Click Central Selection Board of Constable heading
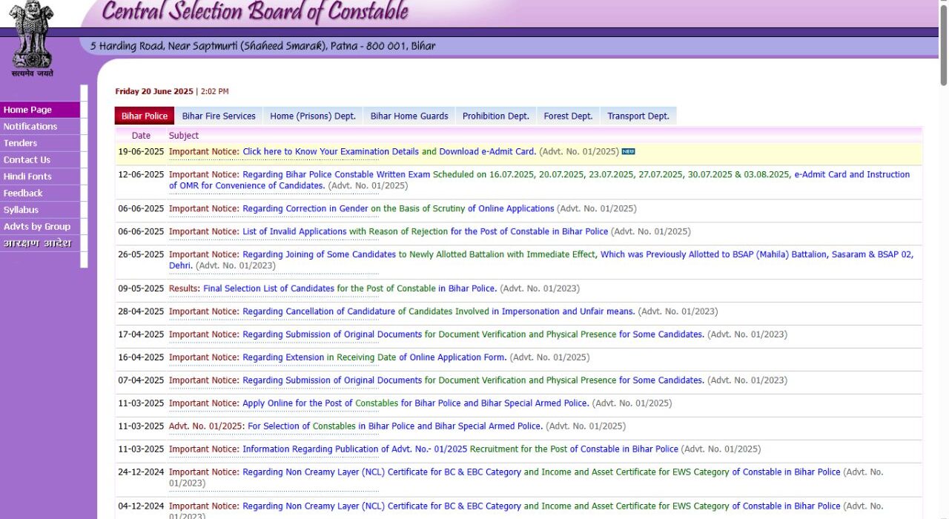Viewport: 949px width, 519px height. coord(255,12)
